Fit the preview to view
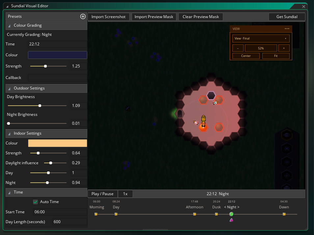The width and height of the screenshot is (314, 235). click(276, 56)
